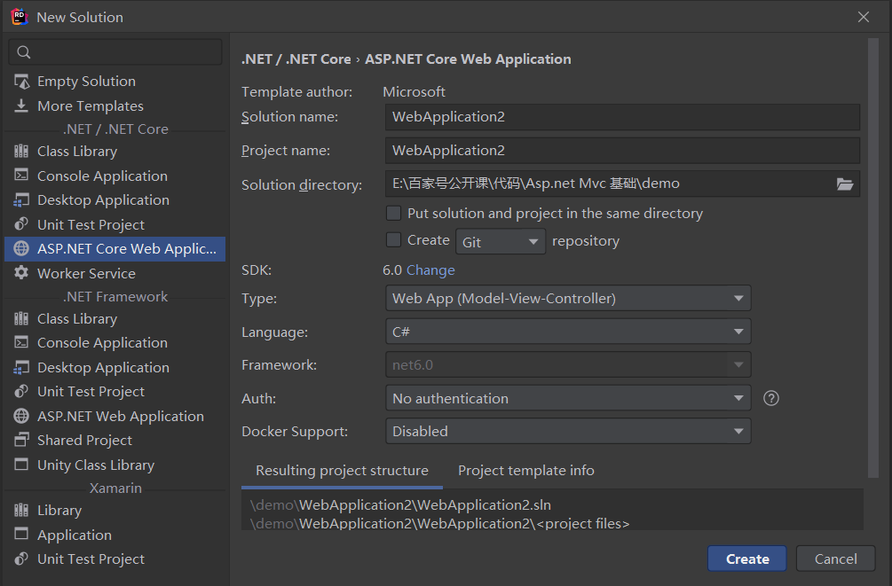Select .NET Framework Desktop Application icon
This screenshot has width=892, height=586.
point(21,368)
